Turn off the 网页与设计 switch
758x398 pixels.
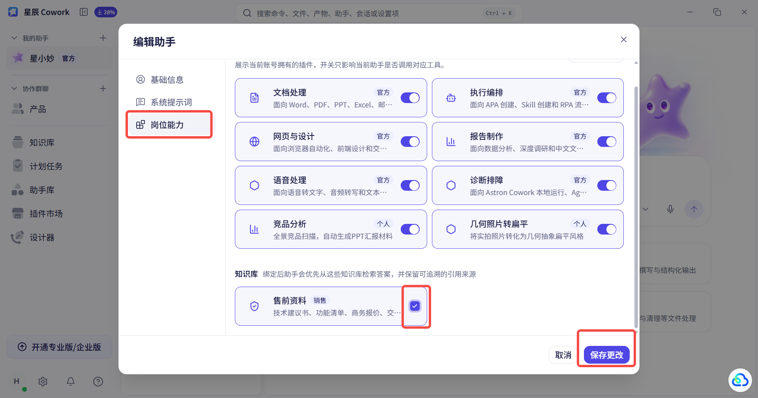[410, 142]
